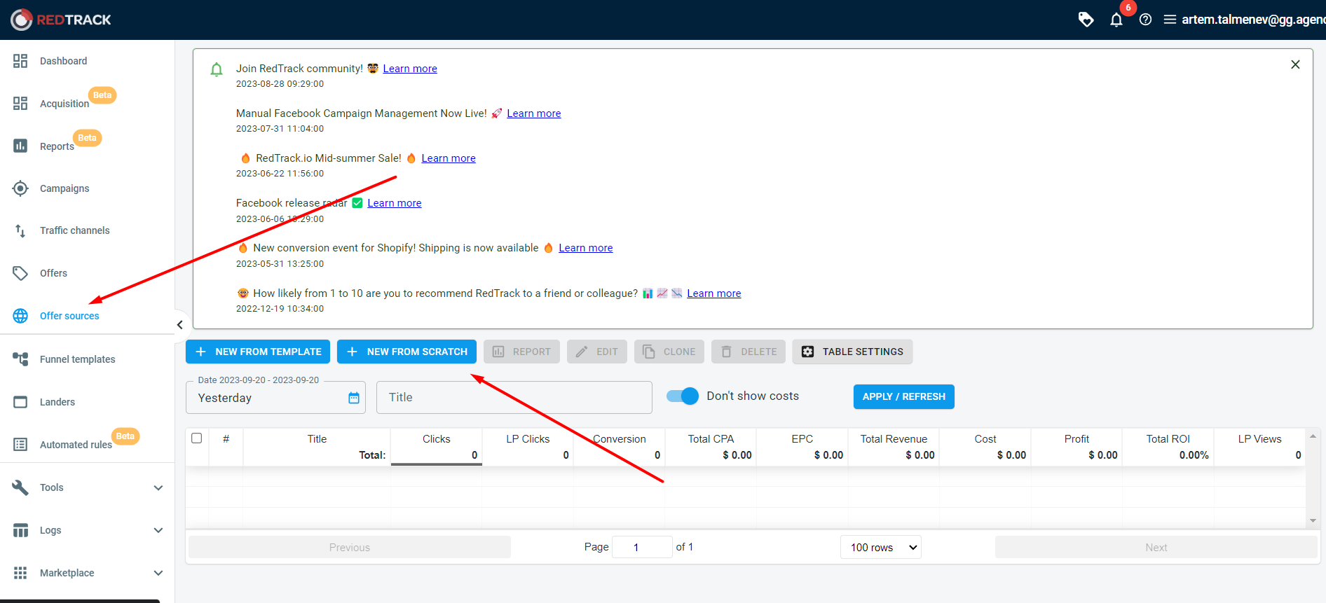
Task: Expand the Marketplace menu chevron
Action: 158,573
